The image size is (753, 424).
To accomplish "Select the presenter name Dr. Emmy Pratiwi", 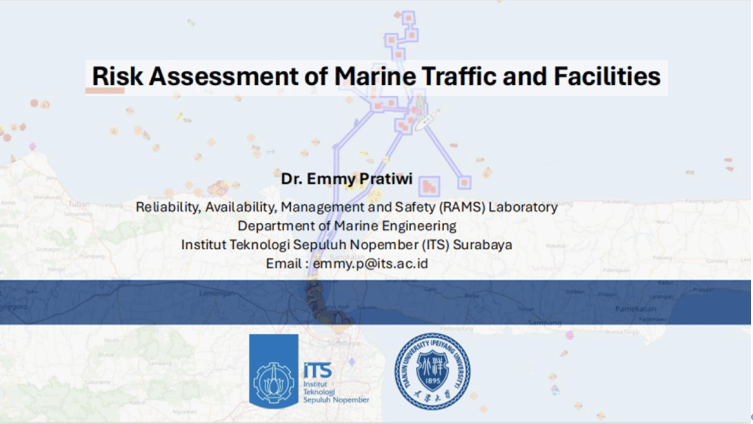I will [346, 179].
